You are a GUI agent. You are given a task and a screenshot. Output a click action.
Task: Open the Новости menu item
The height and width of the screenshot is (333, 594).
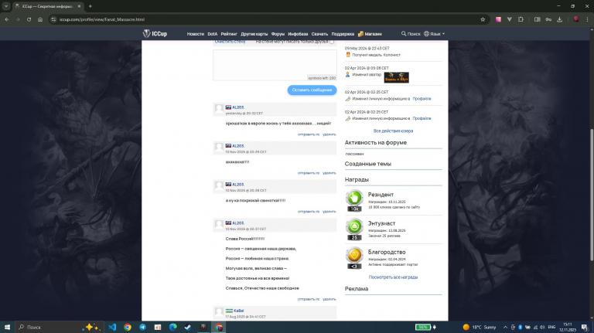coord(196,34)
